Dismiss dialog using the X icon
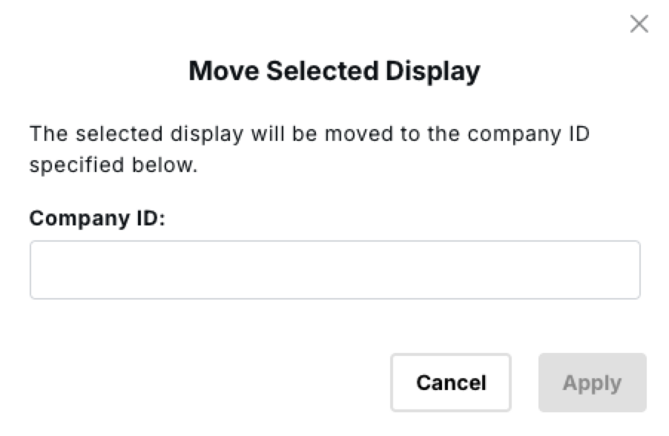669x436 pixels. click(x=639, y=24)
